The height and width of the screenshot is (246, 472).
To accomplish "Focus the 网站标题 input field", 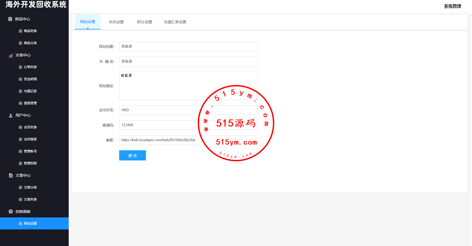I will (x=188, y=47).
